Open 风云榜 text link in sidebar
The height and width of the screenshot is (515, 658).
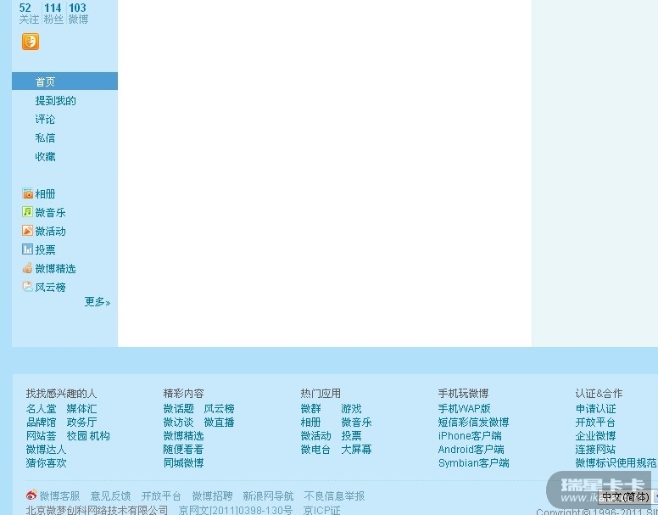(x=50, y=287)
